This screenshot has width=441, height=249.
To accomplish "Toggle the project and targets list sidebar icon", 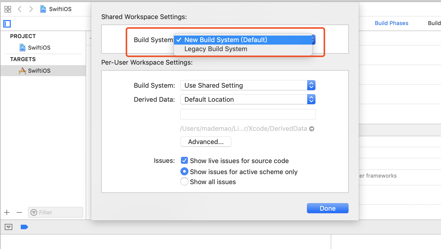I will pyautogui.click(x=7, y=24).
